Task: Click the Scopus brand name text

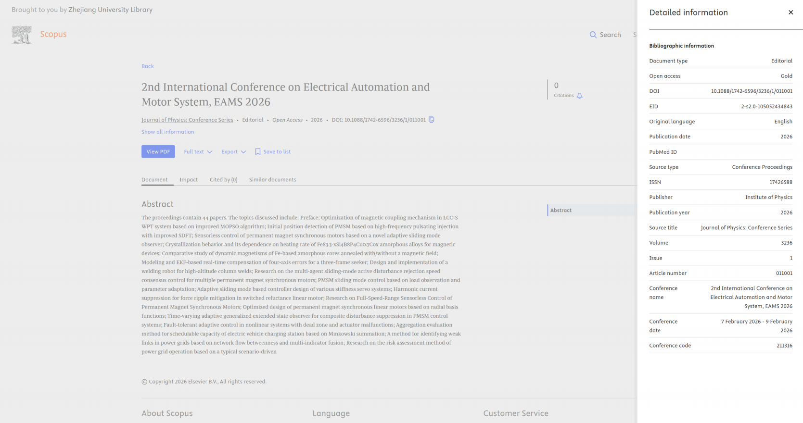Action: pyautogui.click(x=53, y=34)
